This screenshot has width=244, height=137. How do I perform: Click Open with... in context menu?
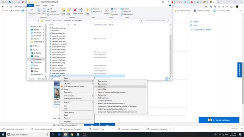77,92
